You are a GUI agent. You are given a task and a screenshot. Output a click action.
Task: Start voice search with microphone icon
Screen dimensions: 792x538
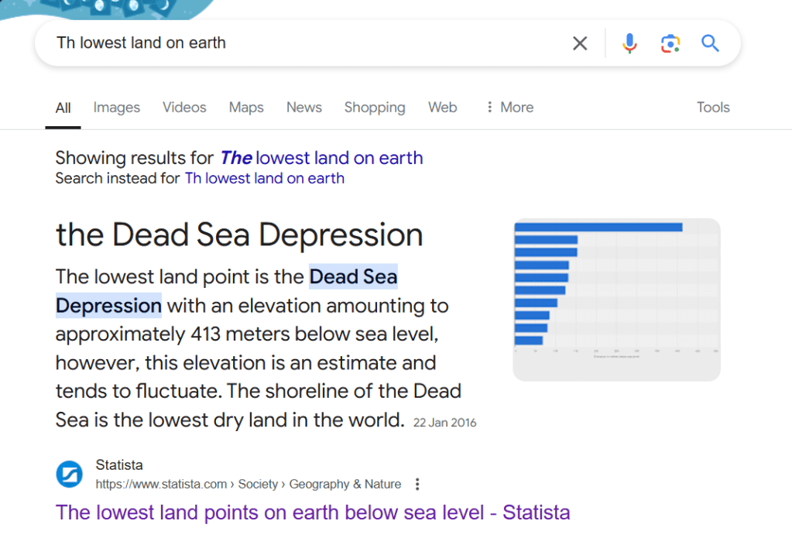pyautogui.click(x=629, y=43)
